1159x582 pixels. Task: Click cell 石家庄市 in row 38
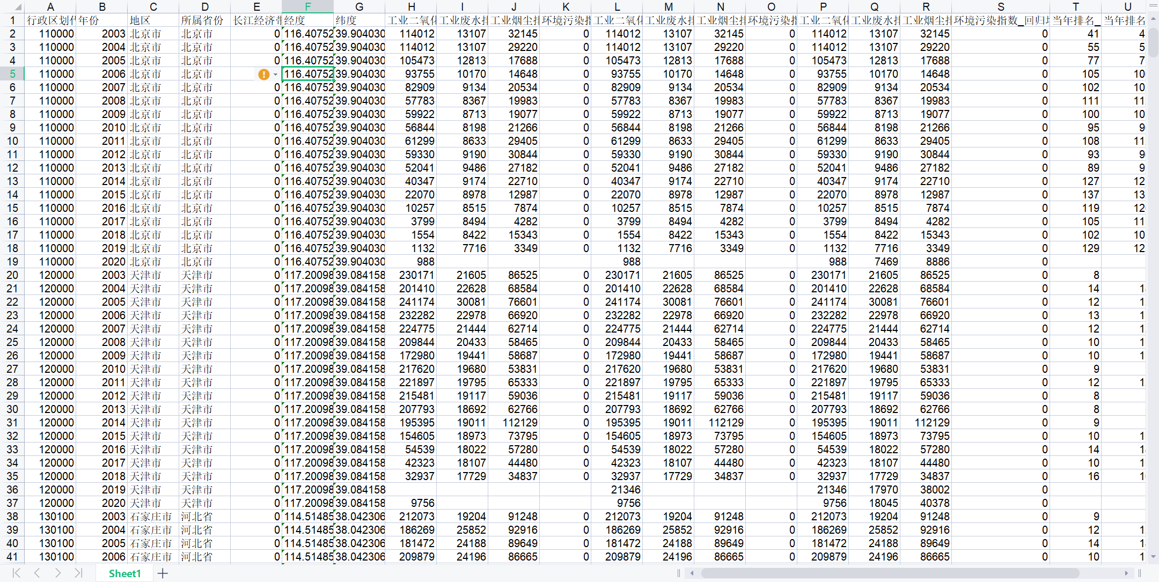(153, 517)
